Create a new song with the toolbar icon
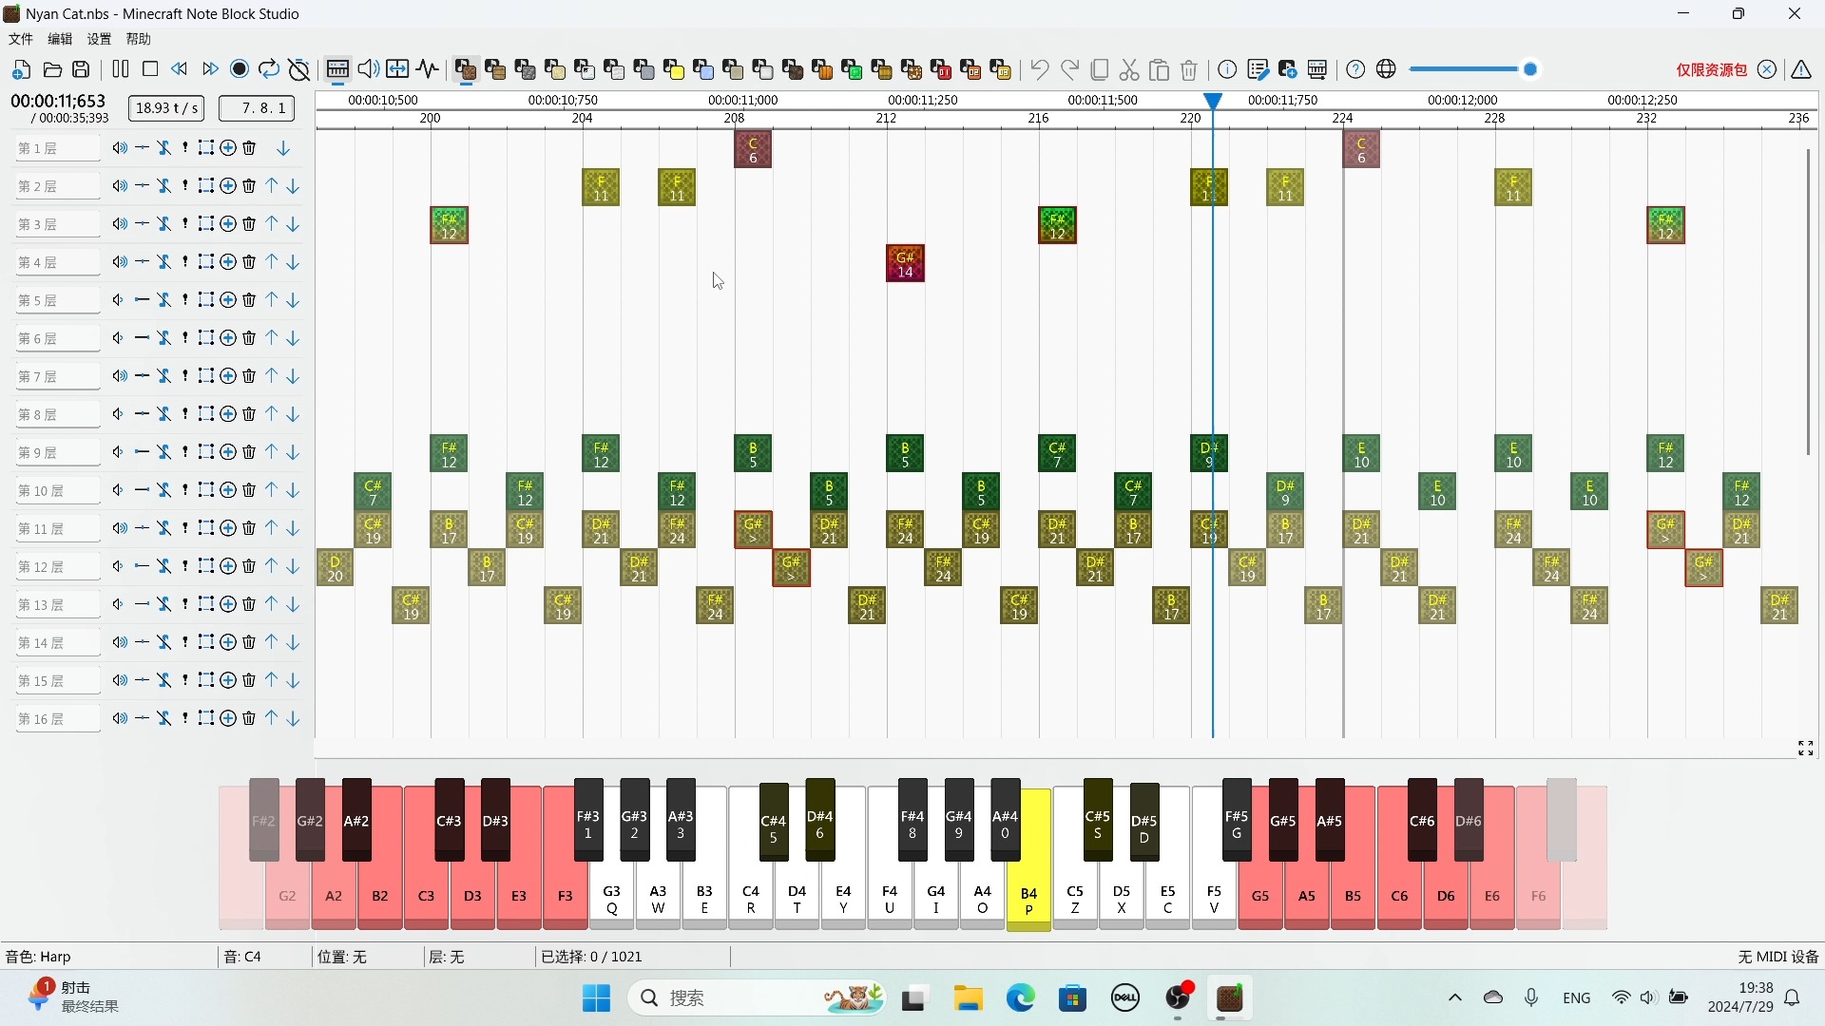Screen dimensions: 1825x1026 click(x=21, y=69)
